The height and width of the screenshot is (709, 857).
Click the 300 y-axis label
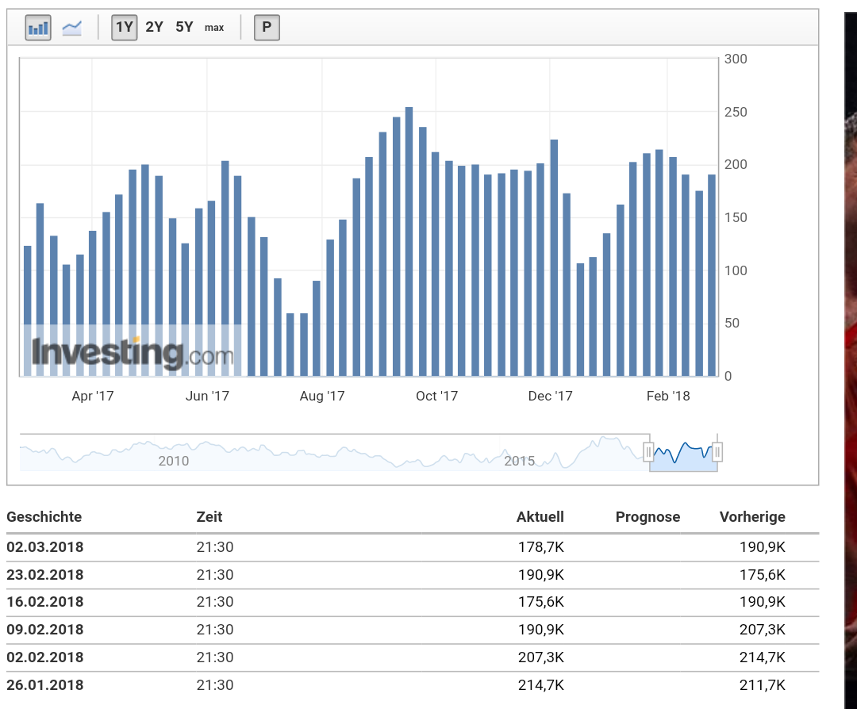[736, 59]
